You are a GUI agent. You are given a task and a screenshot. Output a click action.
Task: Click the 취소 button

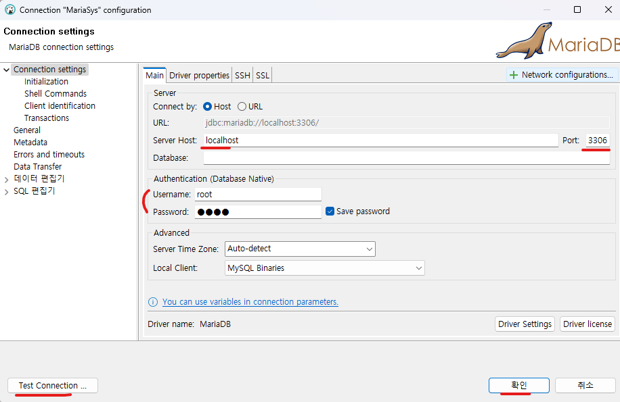pos(585,385)
